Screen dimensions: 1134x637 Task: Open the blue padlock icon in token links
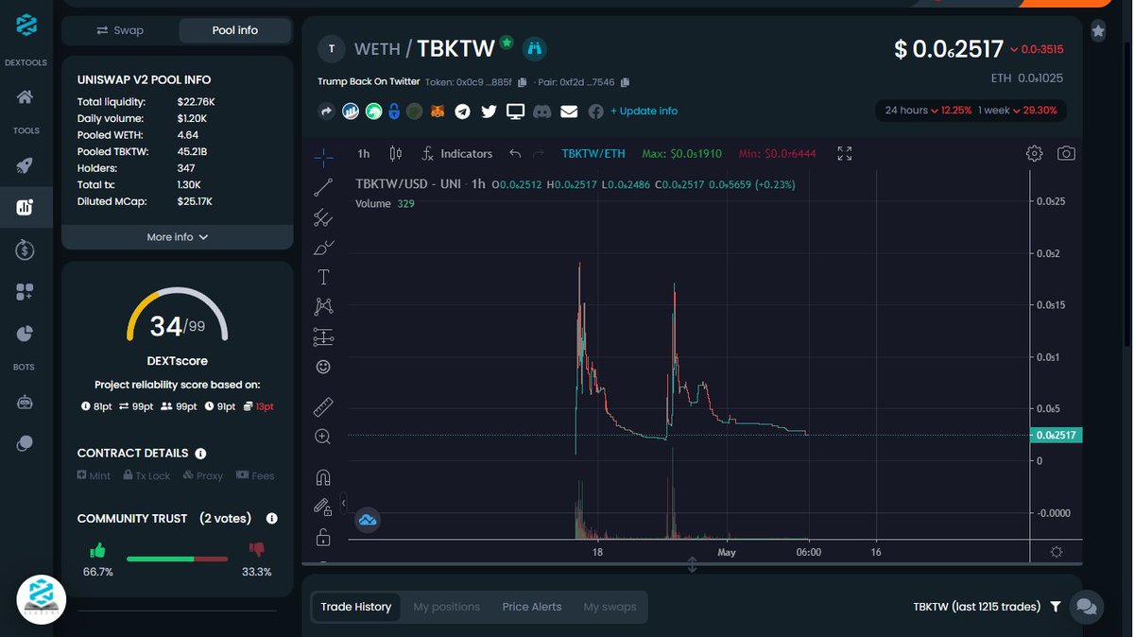(x=394, y=112)
